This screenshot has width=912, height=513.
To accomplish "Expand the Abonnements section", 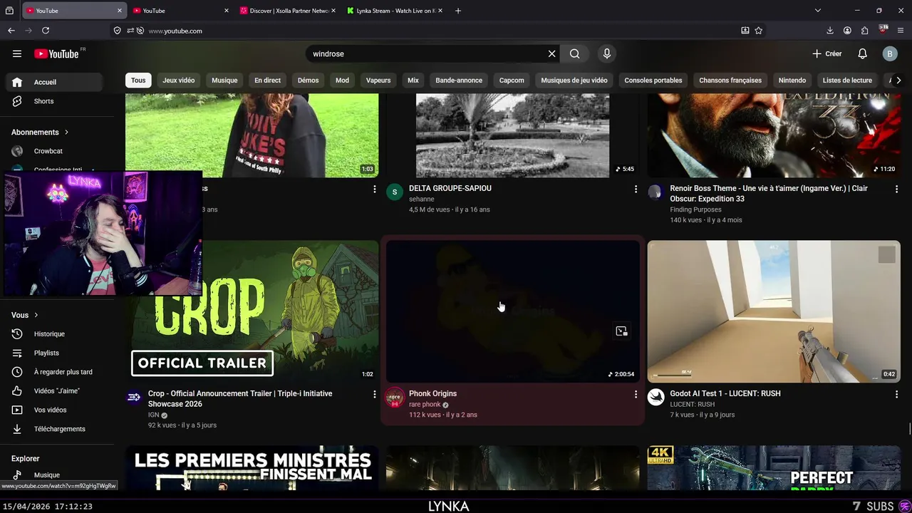I will pyautogui.click(x=40, y=132).
